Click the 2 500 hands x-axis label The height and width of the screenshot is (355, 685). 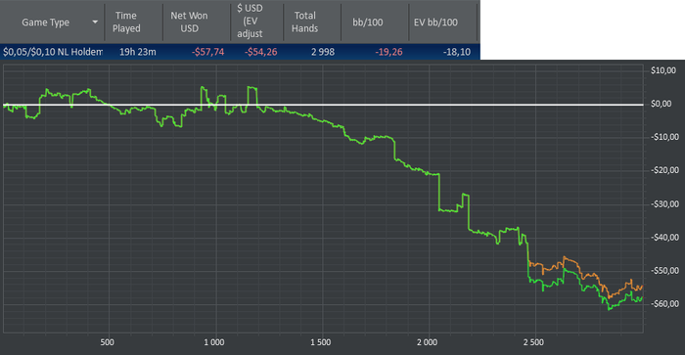click(x=533, y=342)
